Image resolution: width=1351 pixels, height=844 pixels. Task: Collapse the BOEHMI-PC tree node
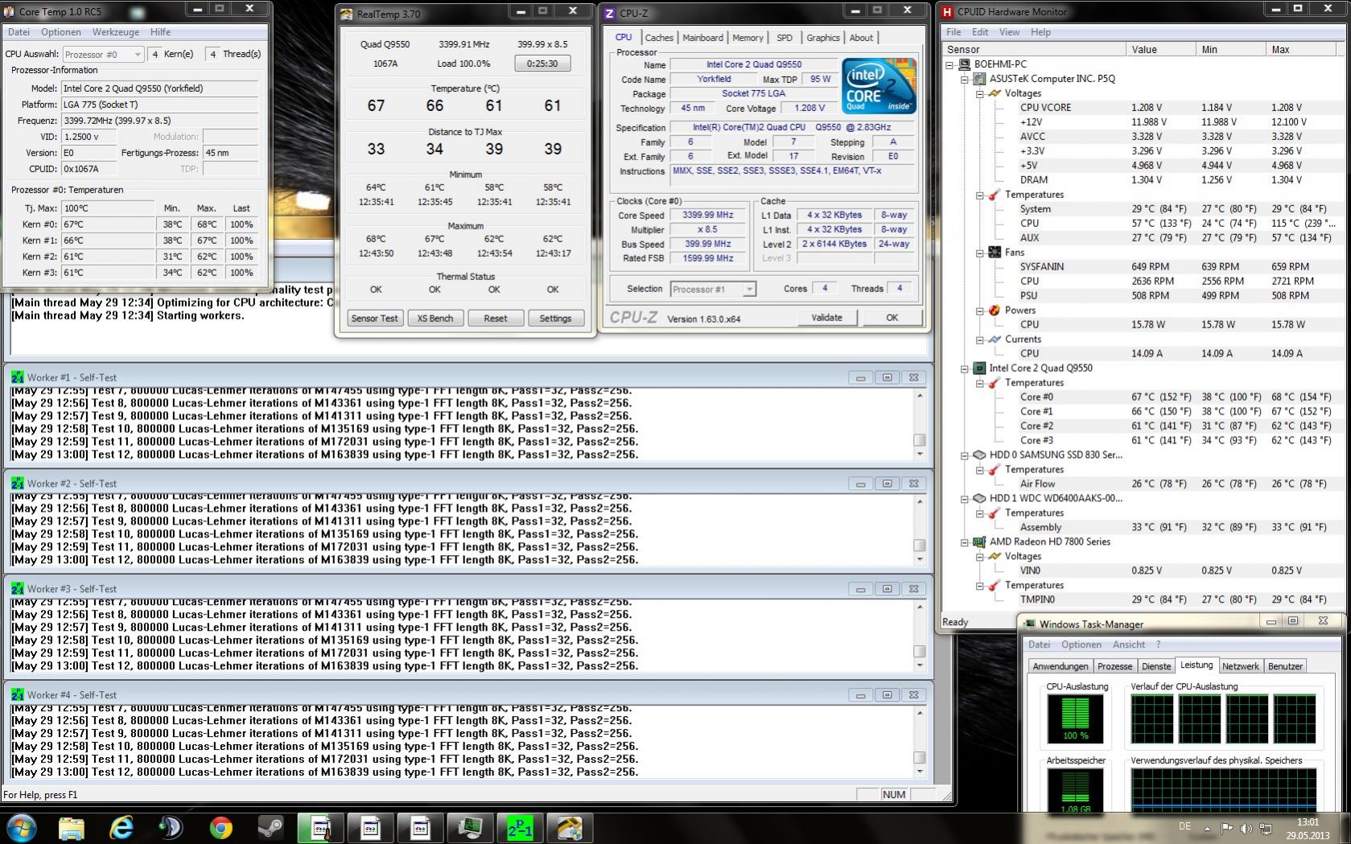[949, 64]
